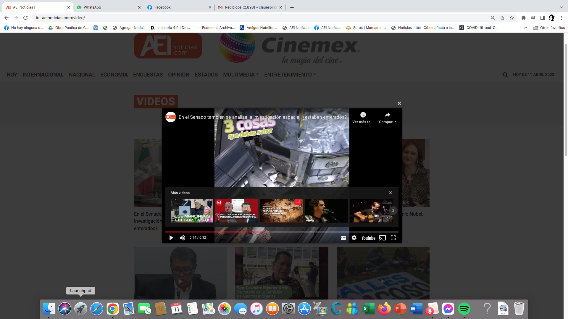
Task: Click the browser zoom magnifier icon
Action: tap(493, 18)
